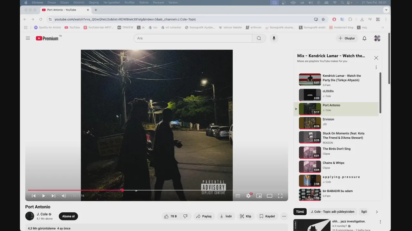Skip to the previous video in the playlist
Image resolution: width=412 pixels, height=231 pixels.
(x=33, y=196)
